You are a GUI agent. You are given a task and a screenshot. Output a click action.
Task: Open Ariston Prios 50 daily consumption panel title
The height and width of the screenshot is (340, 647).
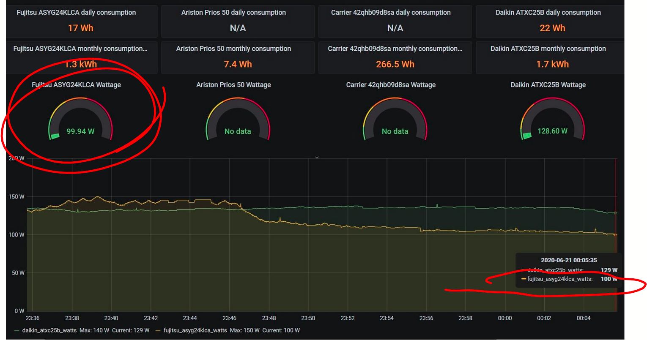(x=233, y=13)
